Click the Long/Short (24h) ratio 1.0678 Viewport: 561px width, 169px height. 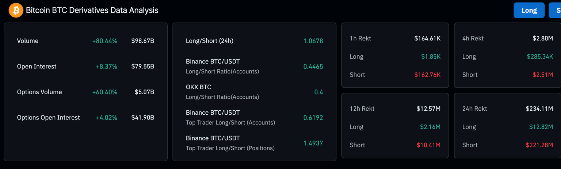tap(313, 41)
